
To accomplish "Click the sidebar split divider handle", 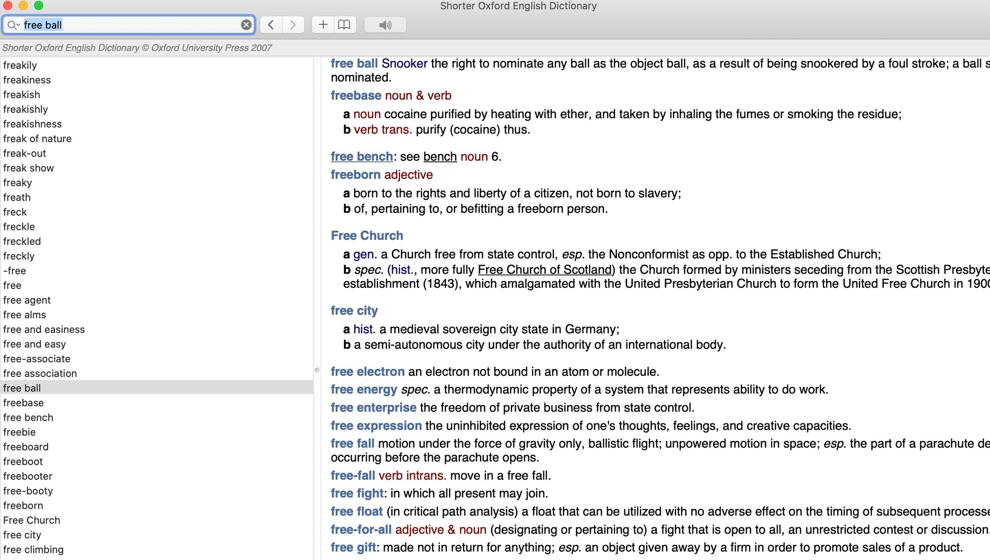I will point(317,370).
